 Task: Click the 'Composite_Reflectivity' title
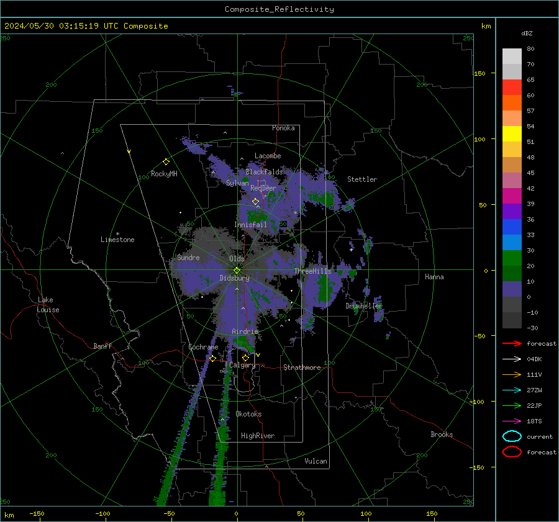[279, 9]
